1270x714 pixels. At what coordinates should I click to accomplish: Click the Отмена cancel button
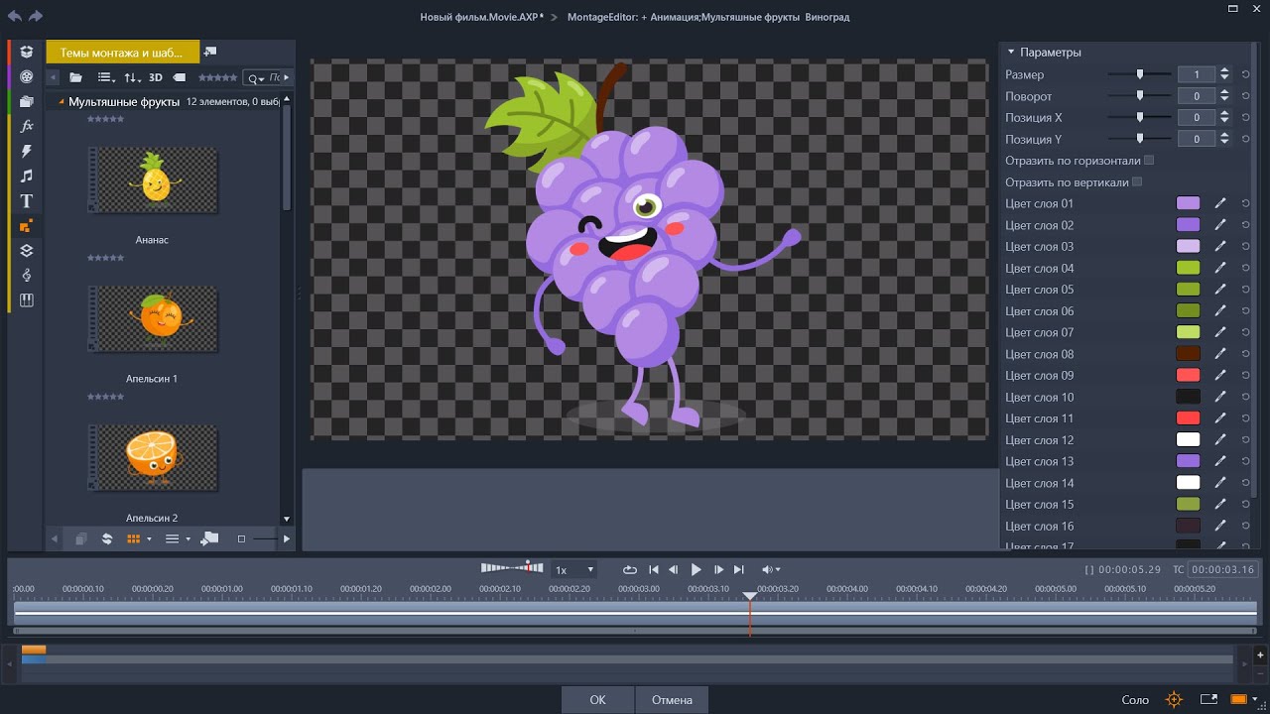tap(672, 700)
